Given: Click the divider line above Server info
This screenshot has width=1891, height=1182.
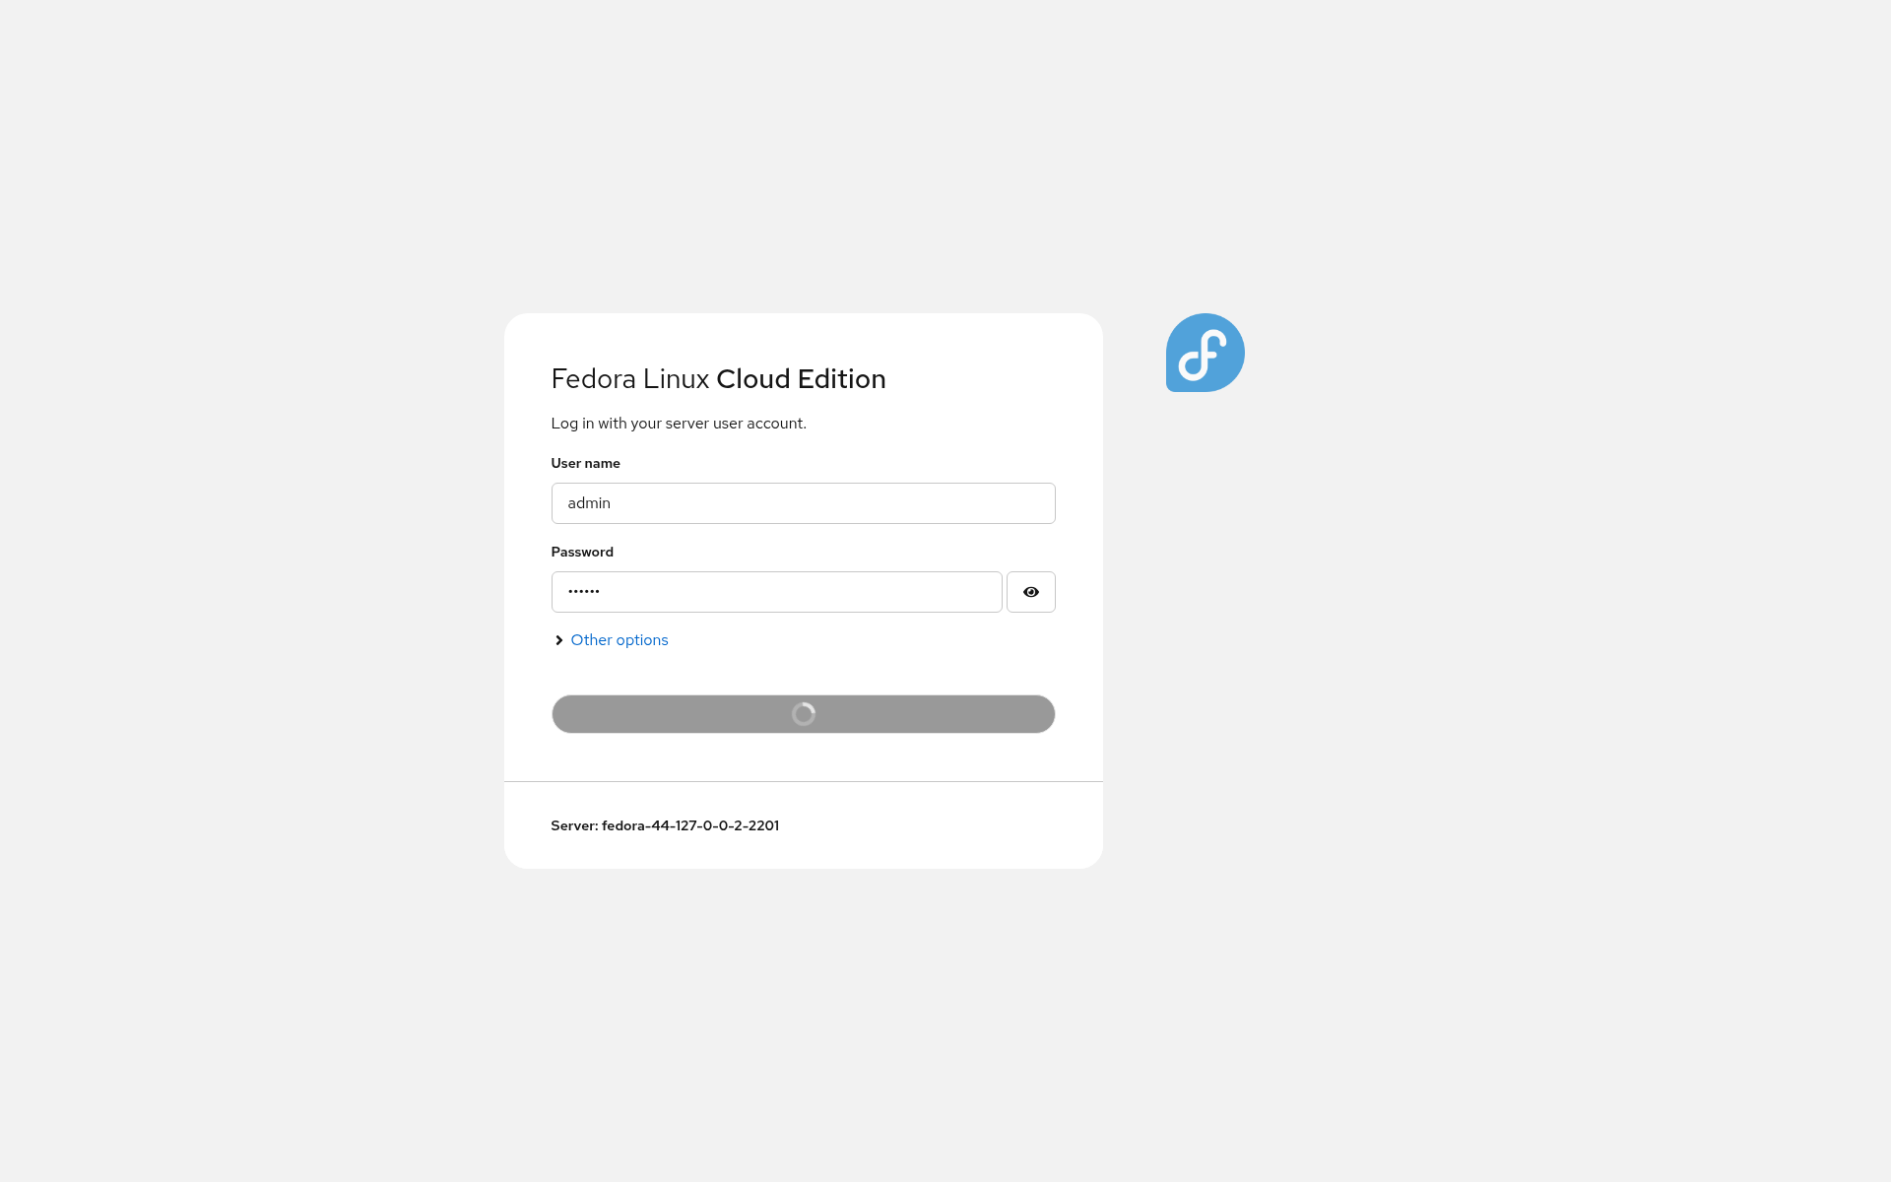Looking at the screenshot, I should pos(804,781).
